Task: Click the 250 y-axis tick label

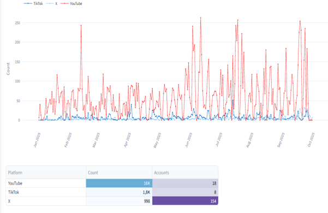Action: point(17,23)
